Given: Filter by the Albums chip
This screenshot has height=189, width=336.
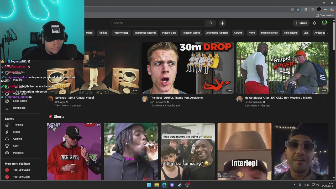Looking at the screenshot, I should [x=238, y=33].
